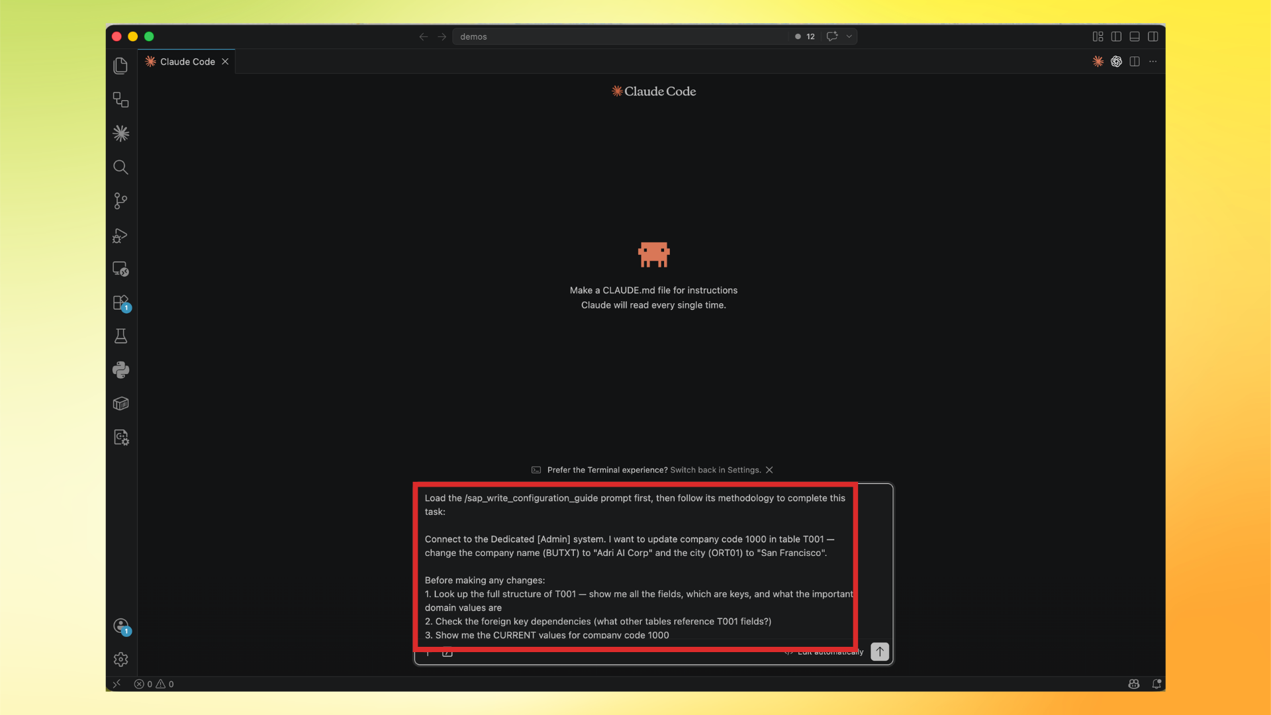The height and width of the screenshot is (715, 1271).
Task: Open the Explorer view in the activity bar
Action: (x=120, y=66)
